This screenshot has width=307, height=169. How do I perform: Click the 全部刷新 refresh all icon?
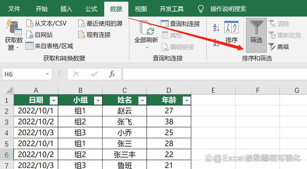pos(147,28)
